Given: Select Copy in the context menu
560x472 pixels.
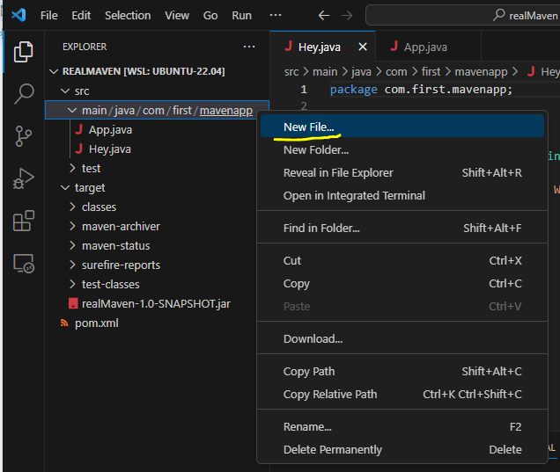Looking at the screenshot, I should [402, 283].
